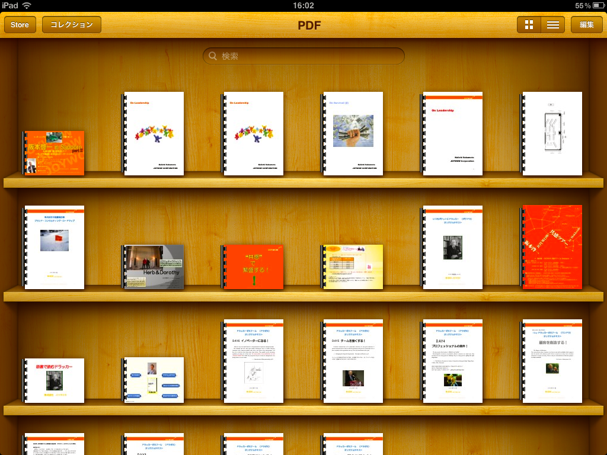
Task: Open the orange "共感"で繁盛する! PDF
Action: 253,267
